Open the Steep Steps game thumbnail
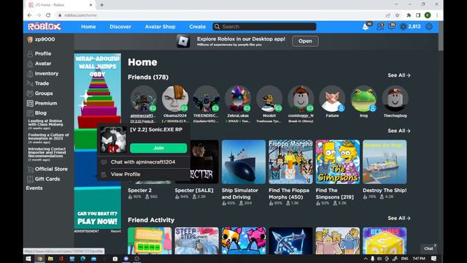This screenshot has width=467, height=263. tap(196, 240)
